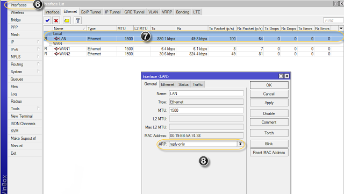
Task: Click the red X disable icon
Action: point(56,20)
